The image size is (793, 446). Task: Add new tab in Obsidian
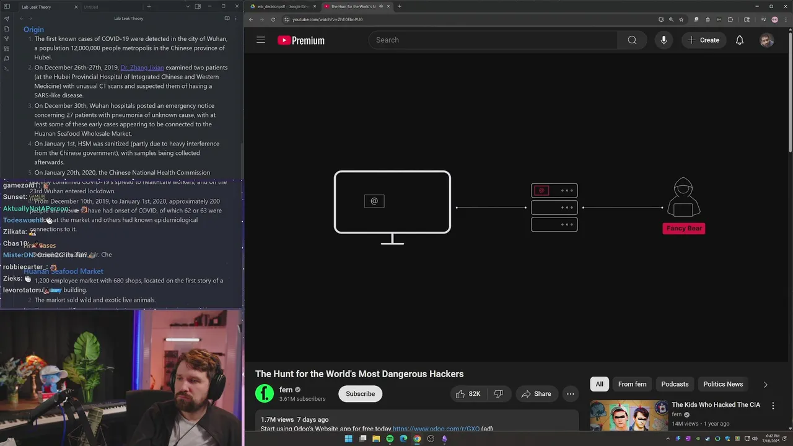click(x=149, y=7)
